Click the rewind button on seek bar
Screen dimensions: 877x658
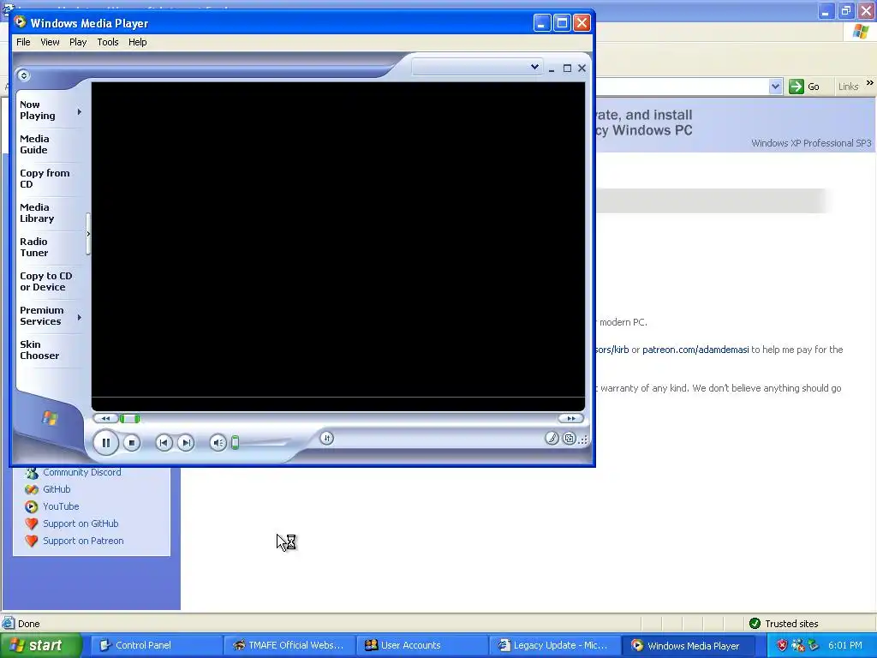pos(105,418)
